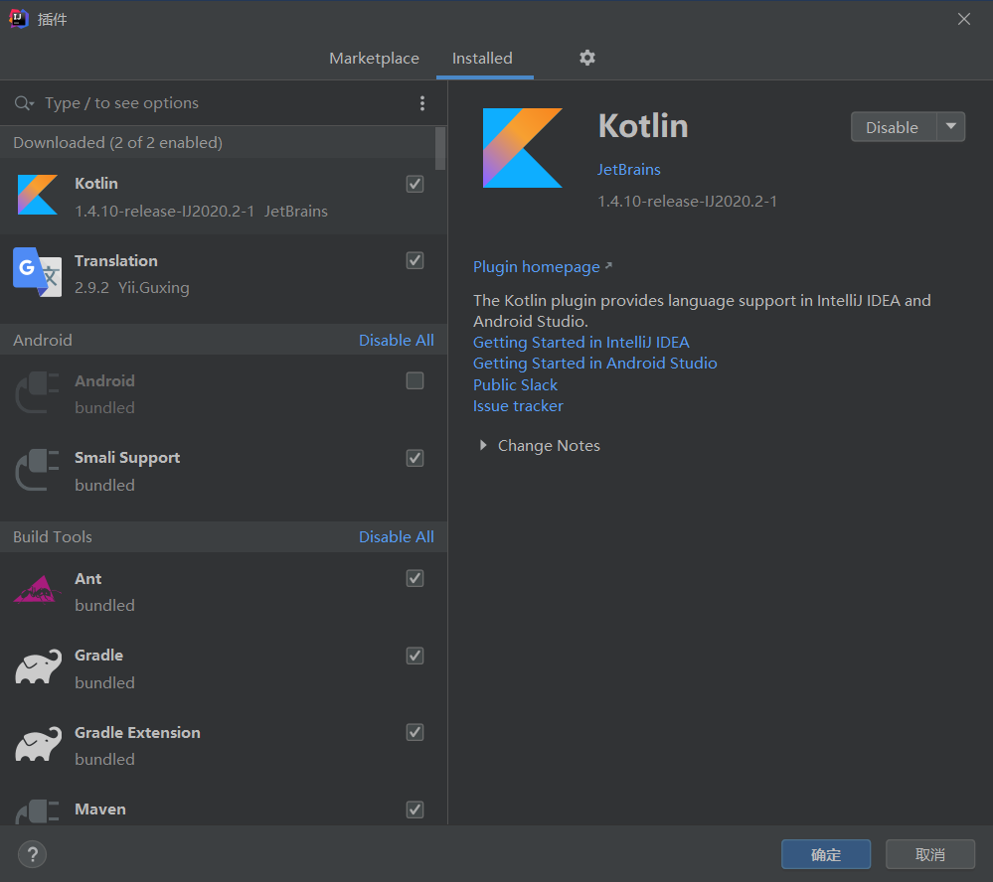
Task: Click the Disable button for Kotlin
Action: pos(893,127)
